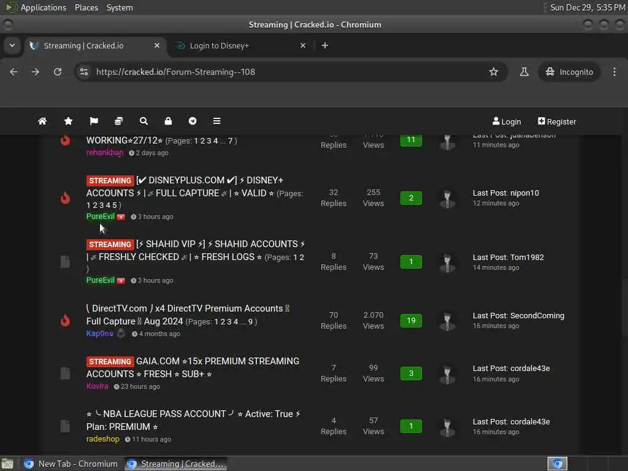Open the SHAHID VIP accounts thread

196,250
